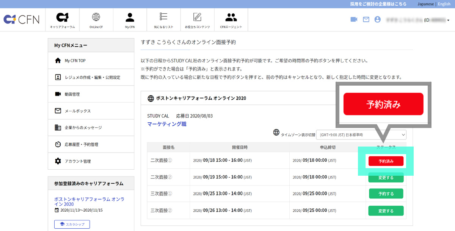Open My CFN TOP in the sidebar
Image resolution: width=455 pixels, height=231 pixels.
pos(91,61)
